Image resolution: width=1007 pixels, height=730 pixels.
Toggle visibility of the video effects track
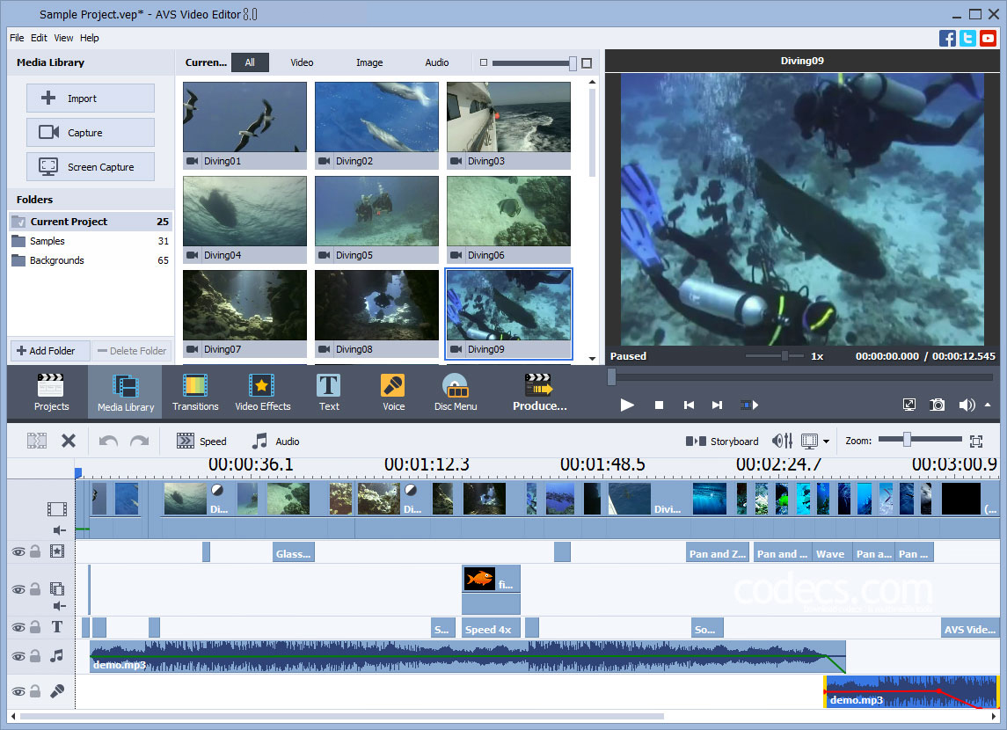coord(18,551)
